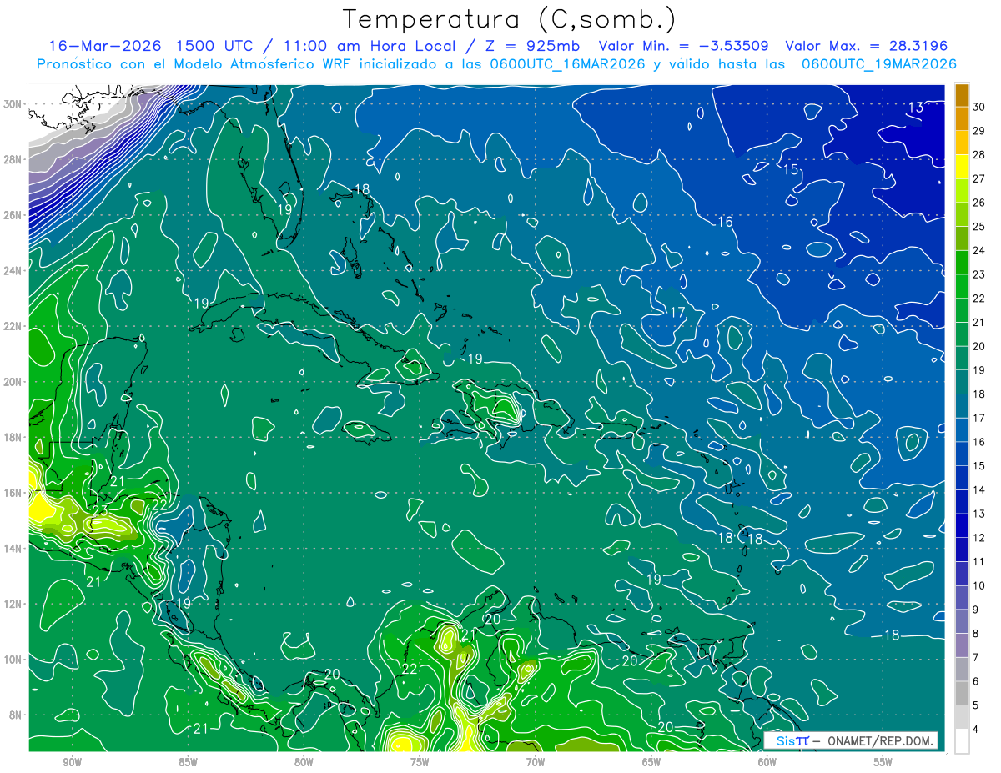Click the 'Valor Max. = 28.3196' value

coord(867,46)
